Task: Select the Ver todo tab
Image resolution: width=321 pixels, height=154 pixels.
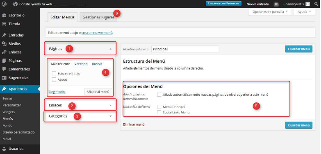Action: (81, 64)
